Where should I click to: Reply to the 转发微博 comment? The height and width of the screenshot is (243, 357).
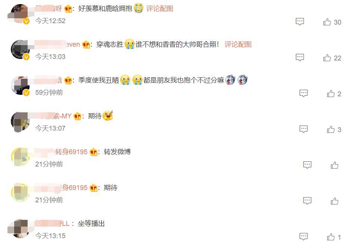click(307, 165)
